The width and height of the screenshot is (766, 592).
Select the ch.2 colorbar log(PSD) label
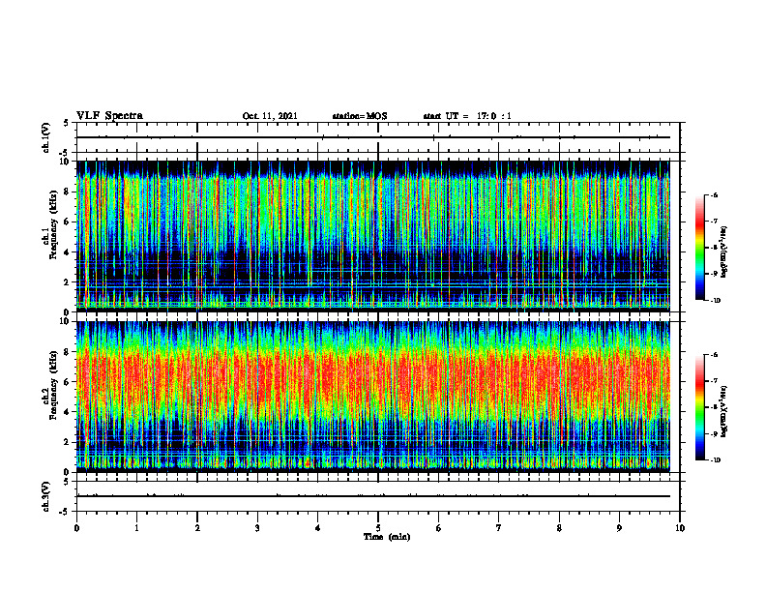coord(724,411)
